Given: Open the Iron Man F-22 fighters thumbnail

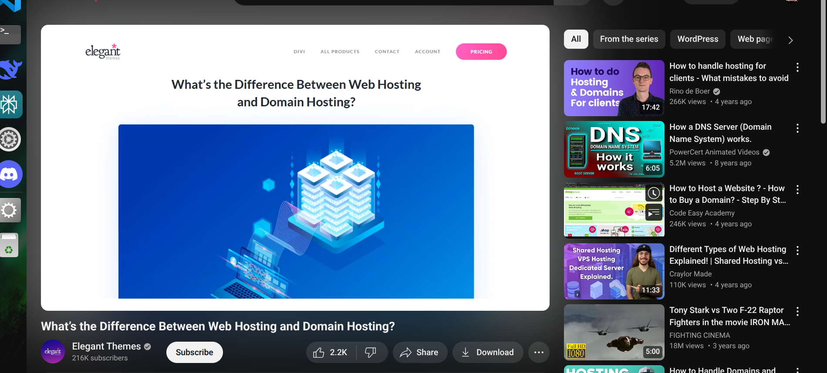Looking at the screenshot, I should pos(614,333).
